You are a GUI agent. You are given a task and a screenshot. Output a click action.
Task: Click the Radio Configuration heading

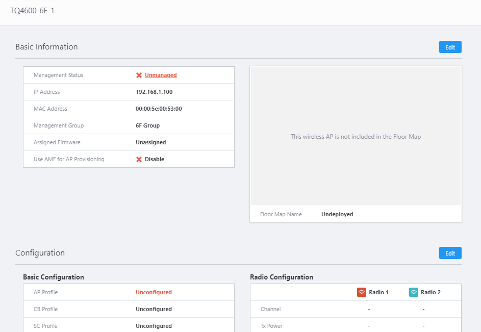coord(282,277)
